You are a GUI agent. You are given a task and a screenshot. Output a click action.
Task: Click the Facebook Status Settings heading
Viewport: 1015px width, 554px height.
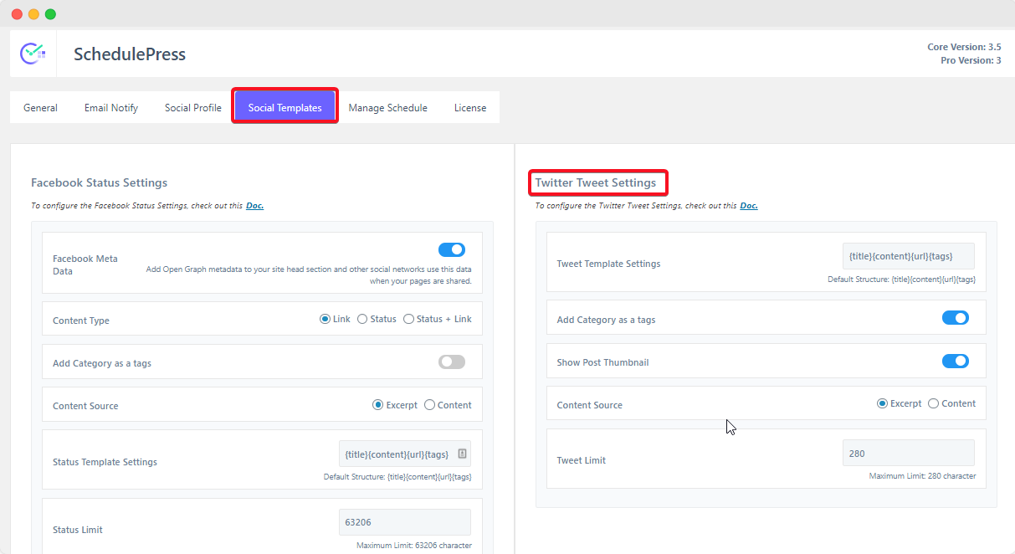(x=99, y=182)
